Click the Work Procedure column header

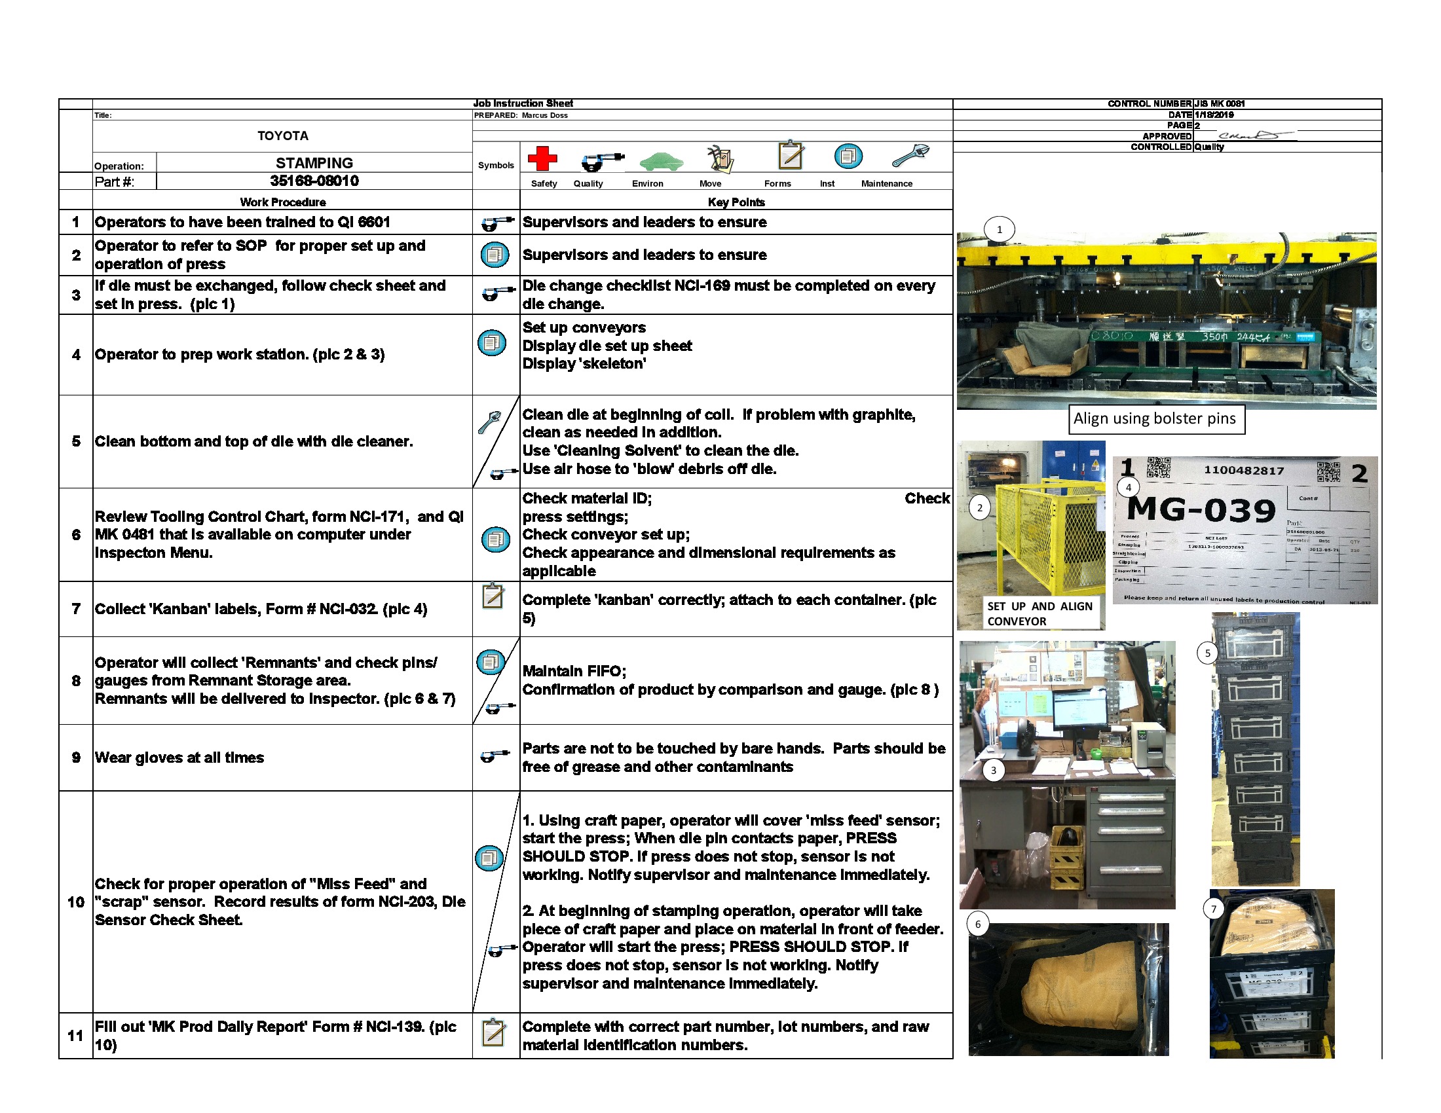pyautogui.click(x=284, y=202)
